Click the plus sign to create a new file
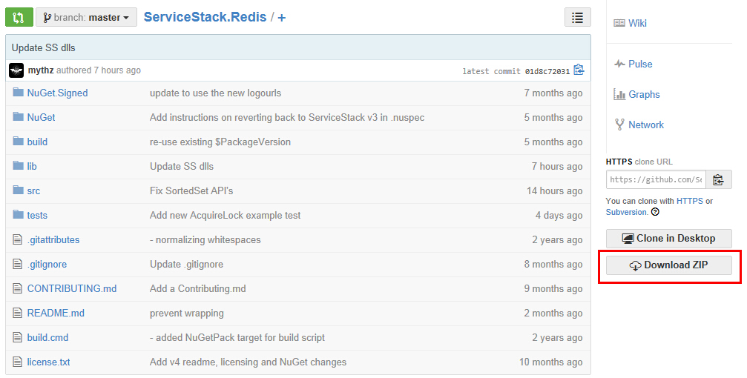The image size is (747, 378). [x=282, y=18]
